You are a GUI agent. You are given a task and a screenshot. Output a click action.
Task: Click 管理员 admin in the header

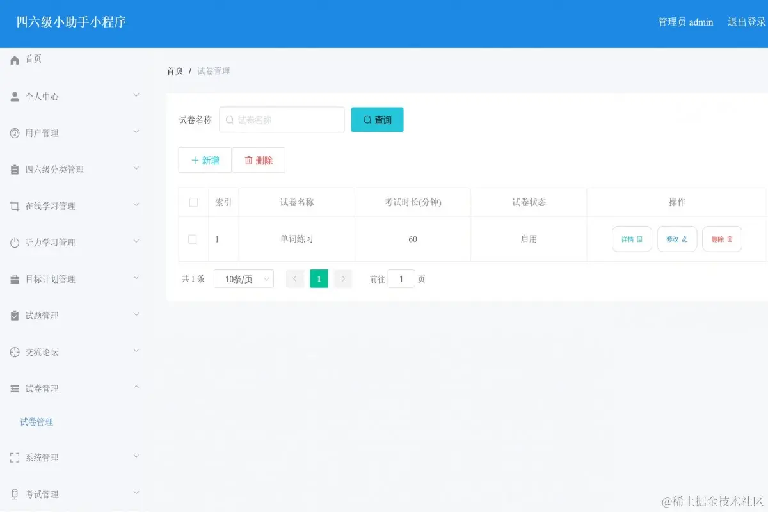point(686,22)
